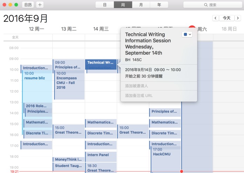Image resolution: width=244 pixels, height=173 pixels.
Task: Click the plus button to add event
Action: coord(40,5)
